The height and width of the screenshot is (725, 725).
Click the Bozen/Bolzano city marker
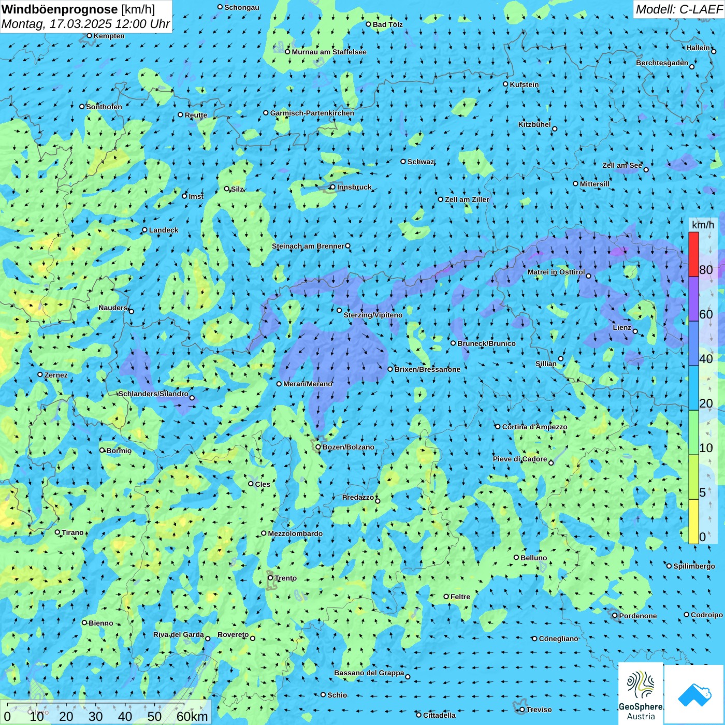click(318, 447)
